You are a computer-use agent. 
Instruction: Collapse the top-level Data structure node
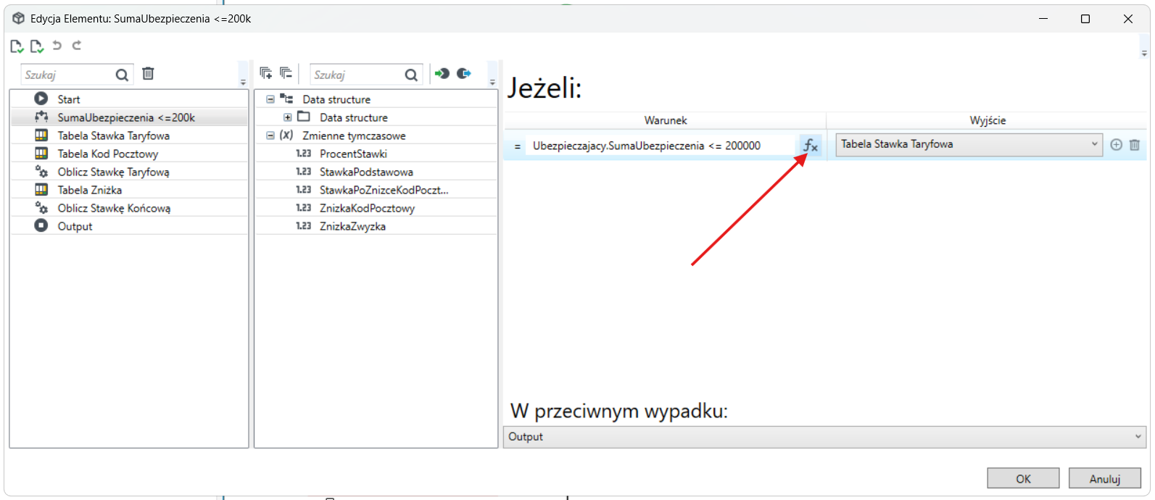270,99
